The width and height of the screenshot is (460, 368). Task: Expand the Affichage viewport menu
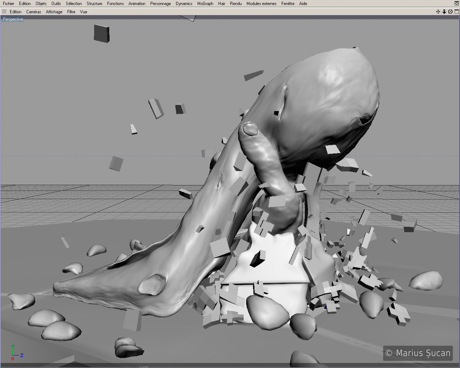(x=54, y=12)
